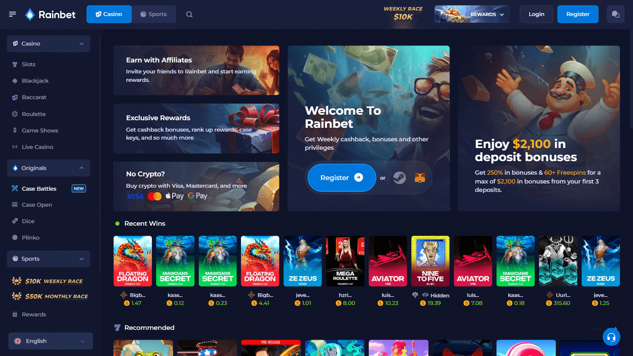This screenshot has width=633, height=356.
Task: Click the Live Casino sidebar icon
Action: point(15,147)
